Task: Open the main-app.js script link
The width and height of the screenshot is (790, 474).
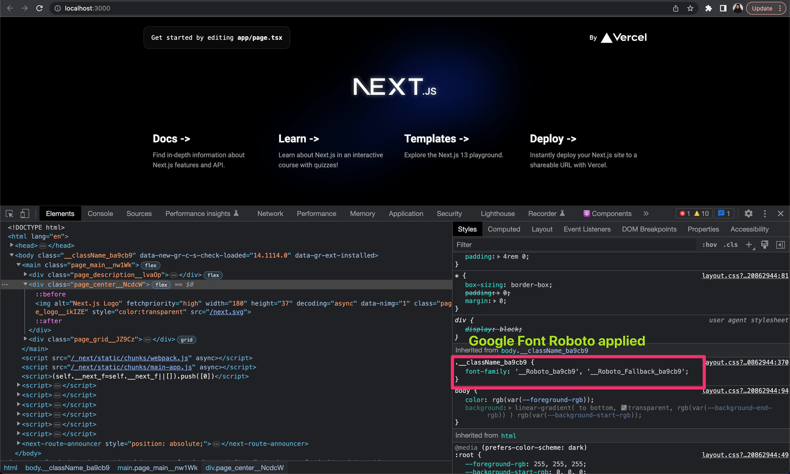Action: (x=131, y=367)
